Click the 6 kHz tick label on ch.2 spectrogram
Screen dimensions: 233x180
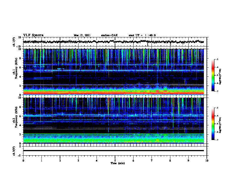point(20,116)
